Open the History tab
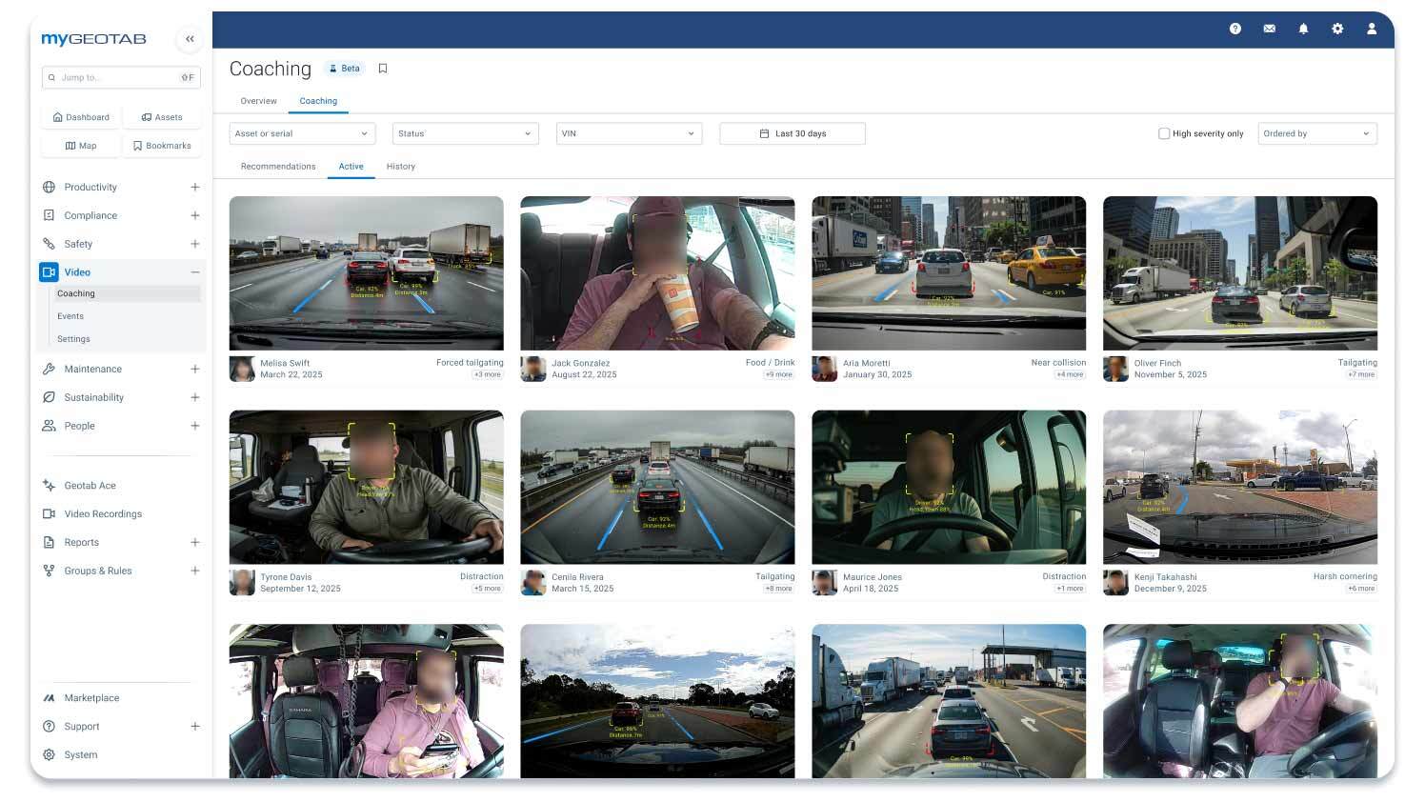1425x802 pixels. pyautogui.click(x=400, y=166)
